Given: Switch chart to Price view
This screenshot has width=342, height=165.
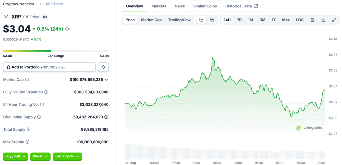Looking at the screenshot, I should coord(130,20).
